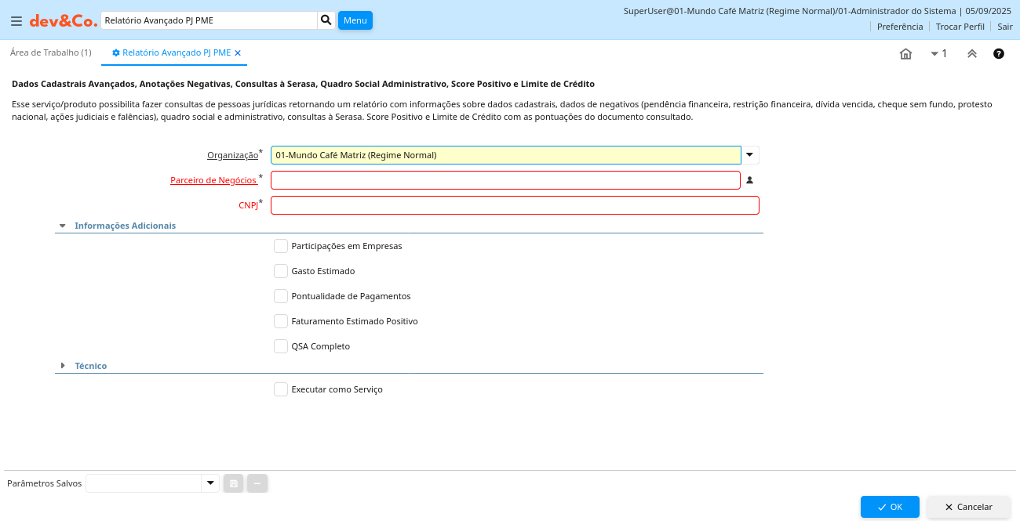The height and width of the screenshot is (528, 1020).
Task: Click the magnifier search icon
Action: [326, 20]
